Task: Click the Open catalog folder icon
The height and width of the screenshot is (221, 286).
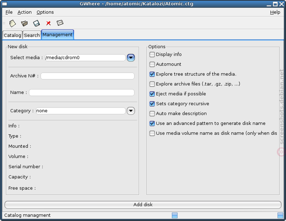Action: pyautogui.click(x=24, y=23)
